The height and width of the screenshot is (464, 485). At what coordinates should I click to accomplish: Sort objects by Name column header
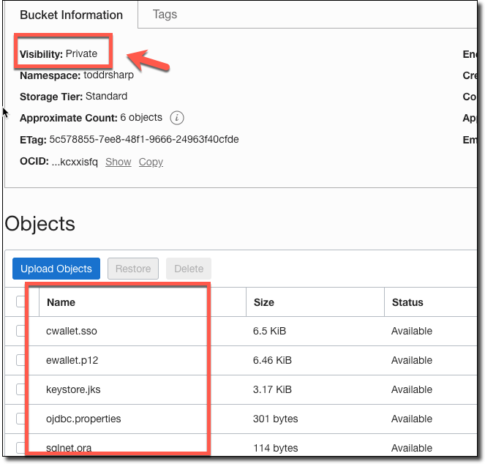point(61,302)
